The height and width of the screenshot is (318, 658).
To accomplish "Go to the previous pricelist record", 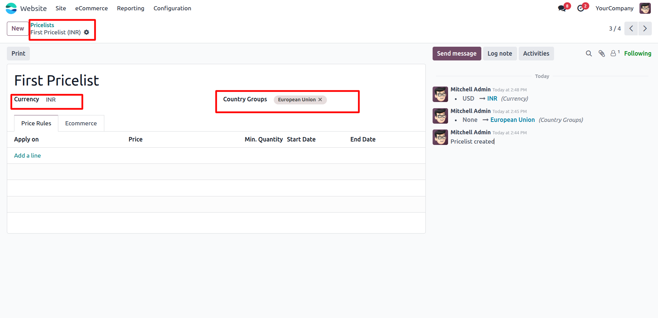I will [631, 29].
